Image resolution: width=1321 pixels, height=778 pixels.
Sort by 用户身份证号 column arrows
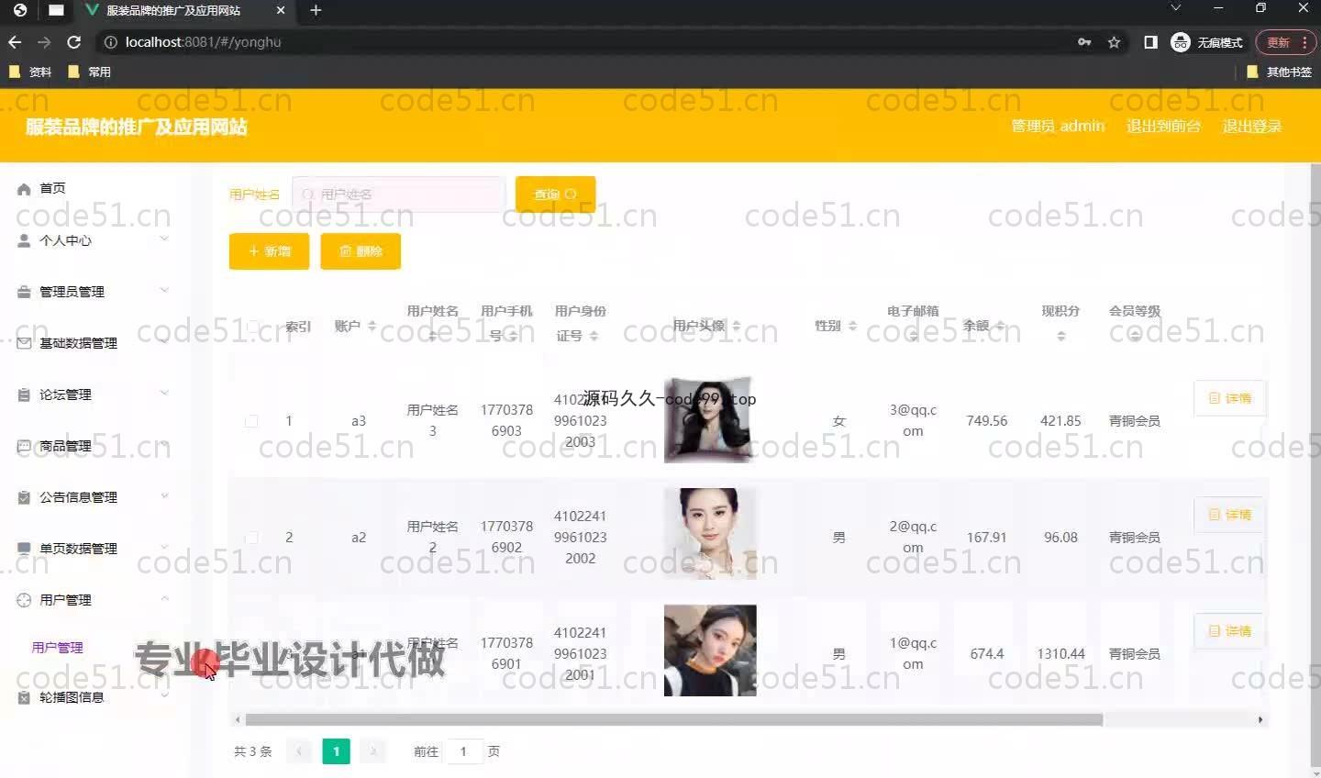tap(594, 337)
